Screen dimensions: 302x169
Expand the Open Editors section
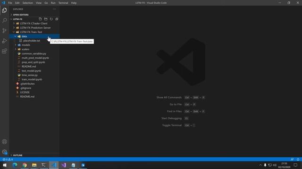34,15
